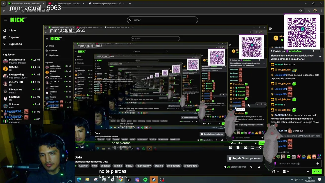Viewport: 325px width, 183px height.
Task: Select the Español tag
Action: point(105,166)
